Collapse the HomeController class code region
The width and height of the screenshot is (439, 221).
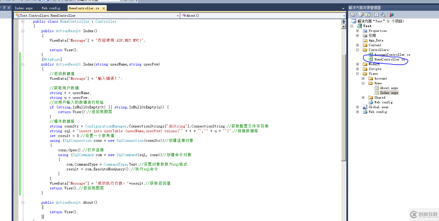(23, 21)
